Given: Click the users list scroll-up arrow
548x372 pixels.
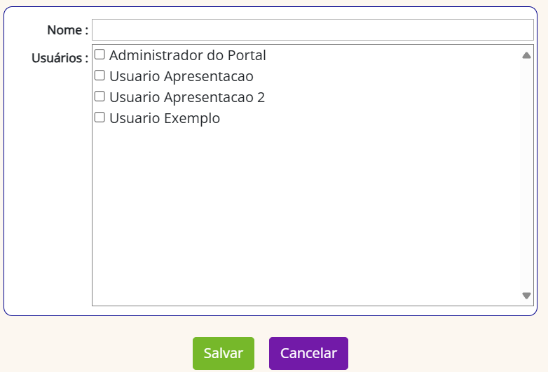Looking at the screenshot, I should pos(526,55).
